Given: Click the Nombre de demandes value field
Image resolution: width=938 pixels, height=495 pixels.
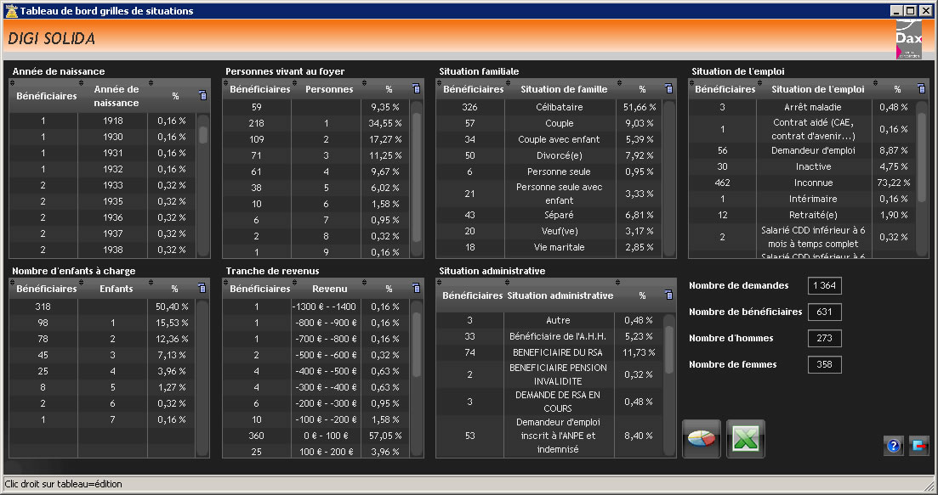Looking at the screenshot, I should [x=824, y=286].
